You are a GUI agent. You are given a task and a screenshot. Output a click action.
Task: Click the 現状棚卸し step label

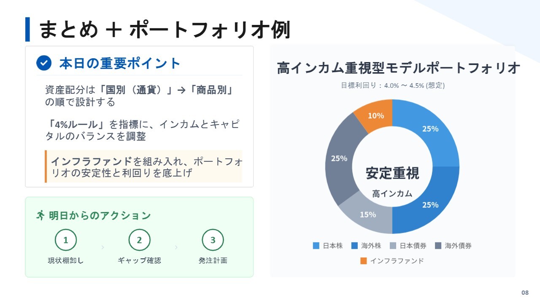[x=66, y=261]
